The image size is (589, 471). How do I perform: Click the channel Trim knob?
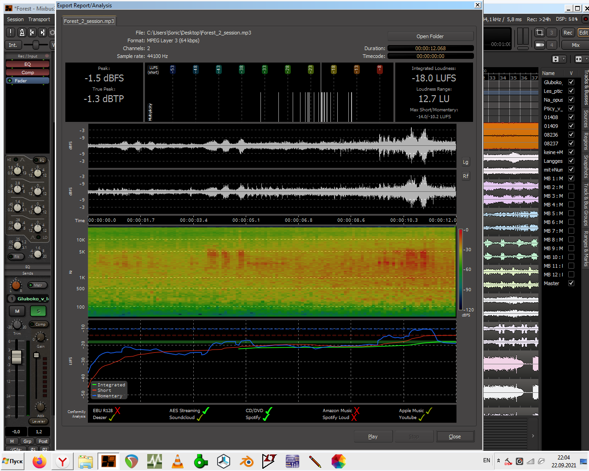17,325
